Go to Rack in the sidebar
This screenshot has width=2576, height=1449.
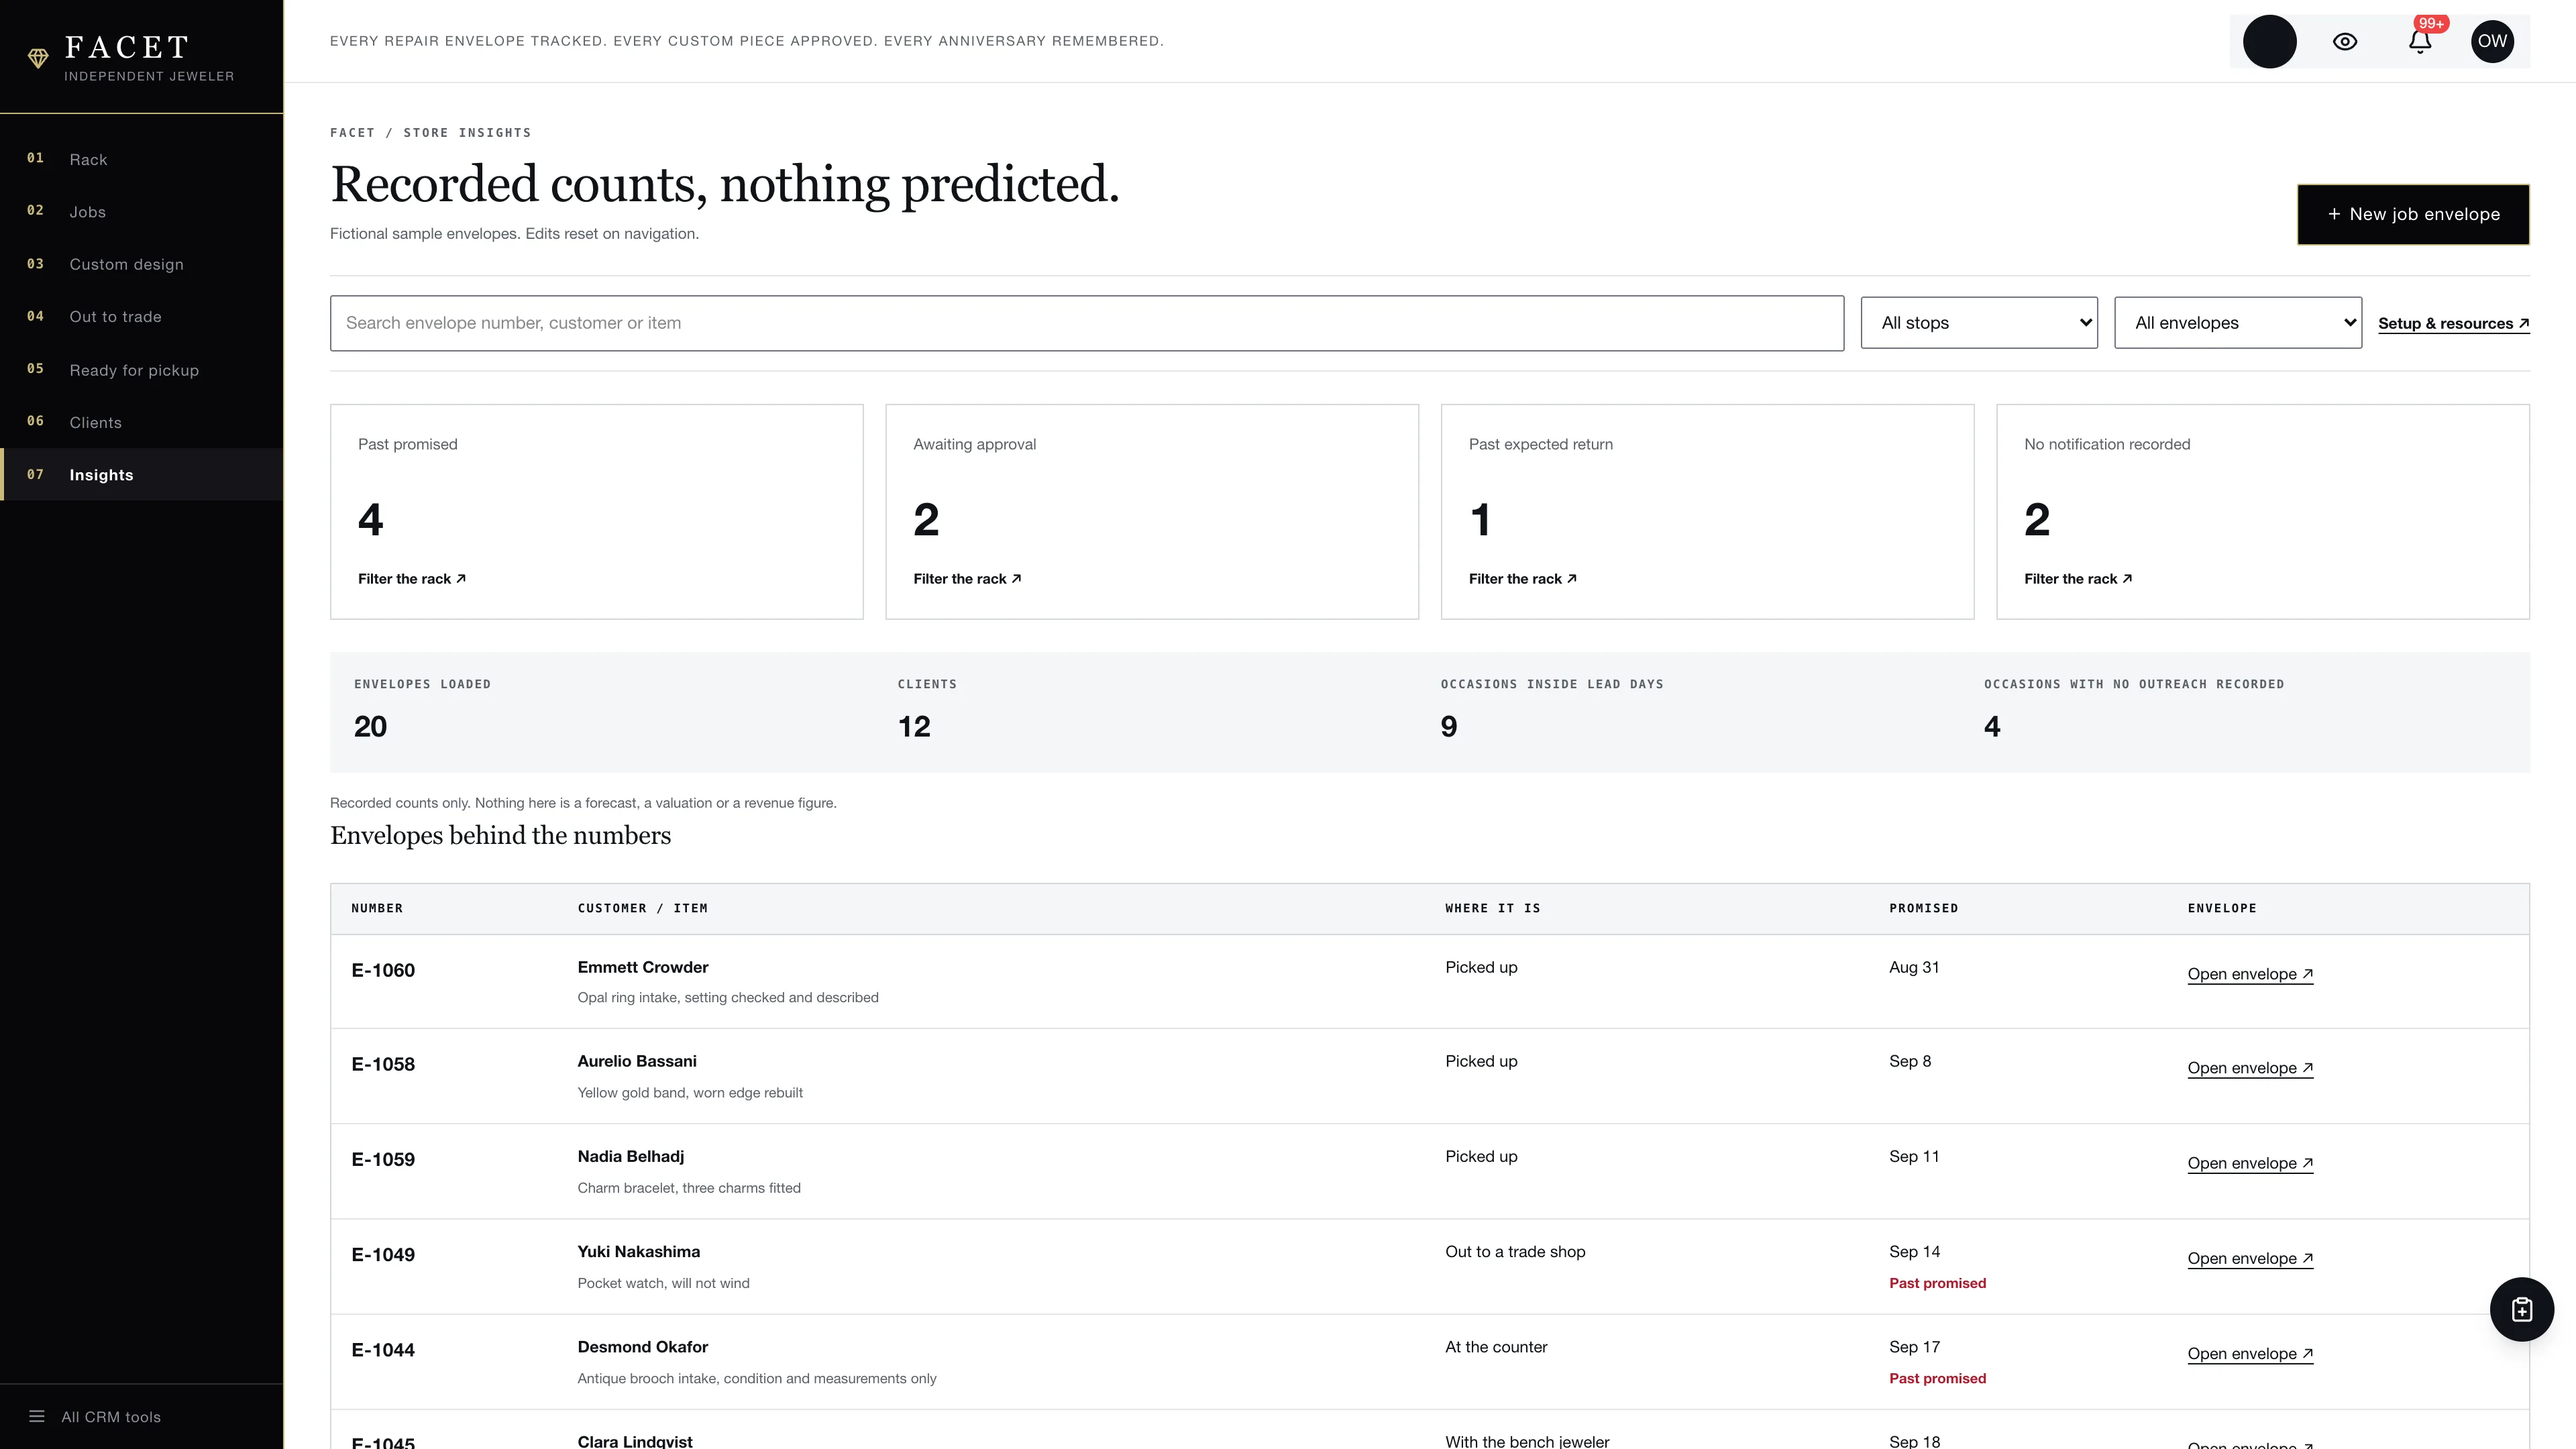click(x=141, y=159)
